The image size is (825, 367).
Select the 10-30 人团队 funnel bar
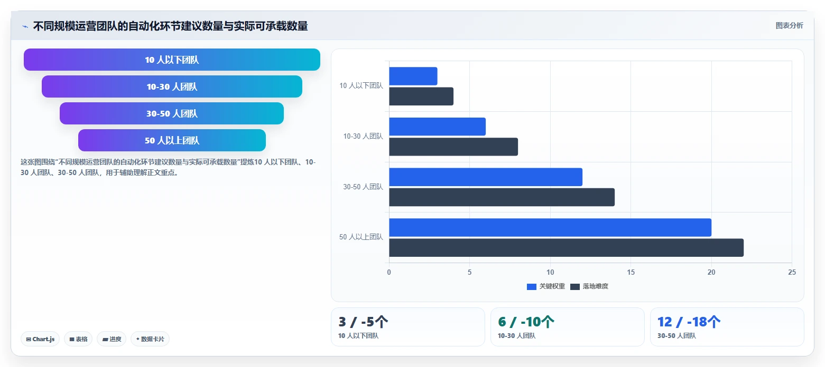[x=172, y=86]
